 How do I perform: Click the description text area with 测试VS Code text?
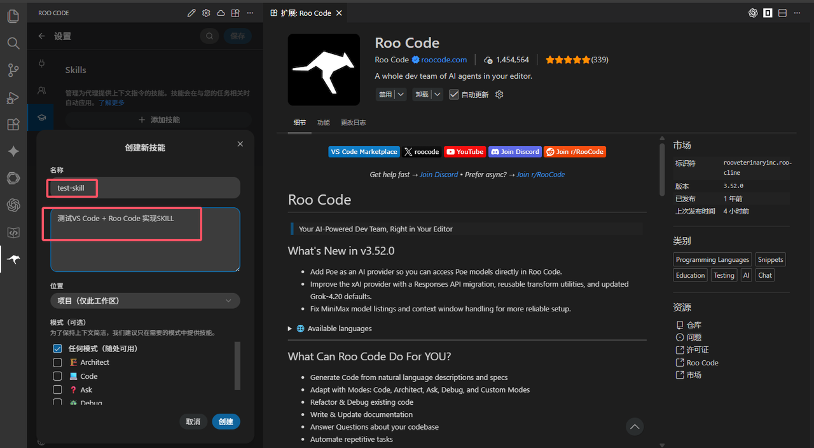(145, 240)
